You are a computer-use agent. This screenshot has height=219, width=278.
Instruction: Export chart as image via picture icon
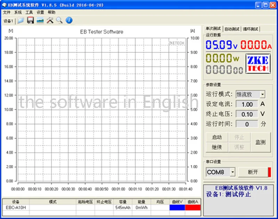(x=40, y=20)
